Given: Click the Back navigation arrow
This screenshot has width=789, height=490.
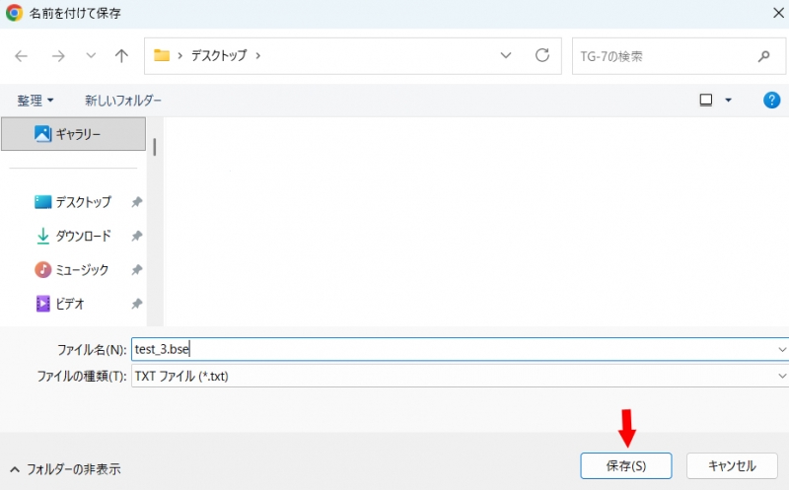Looking at the screenshot, I should coord(22,56).
